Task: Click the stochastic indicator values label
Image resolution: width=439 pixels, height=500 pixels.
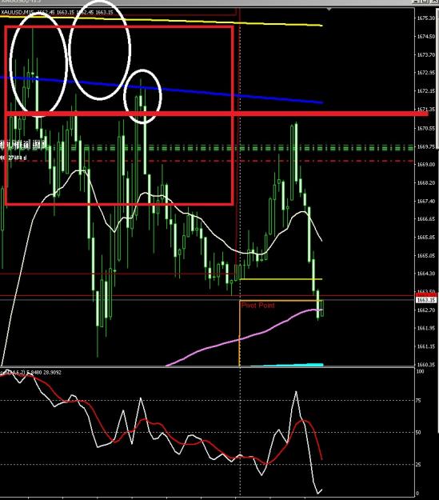Action: coord(32,372)
